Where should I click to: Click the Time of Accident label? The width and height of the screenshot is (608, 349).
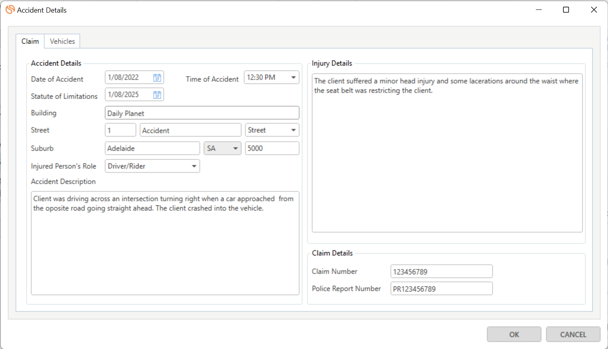tap(212, 79)
